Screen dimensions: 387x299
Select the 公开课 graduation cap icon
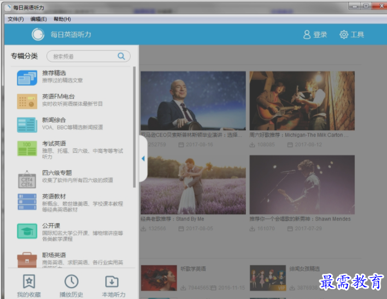click(x=27, y=231)
